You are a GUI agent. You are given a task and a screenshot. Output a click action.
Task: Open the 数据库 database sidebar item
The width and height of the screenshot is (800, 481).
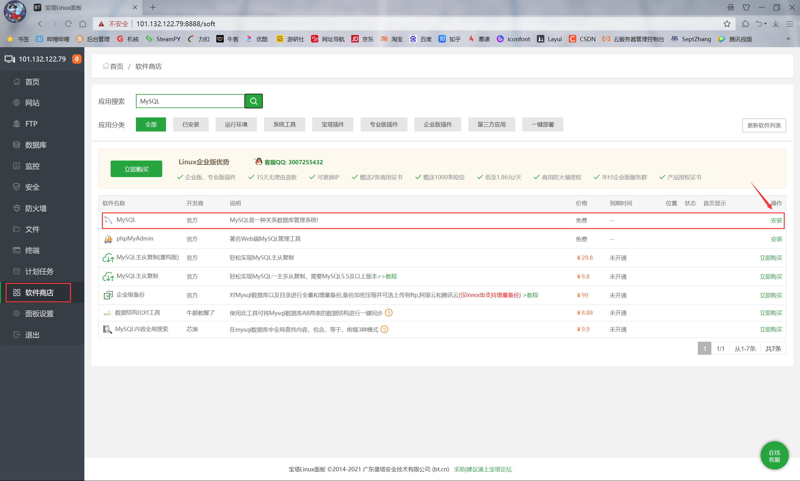pos(36,145)
